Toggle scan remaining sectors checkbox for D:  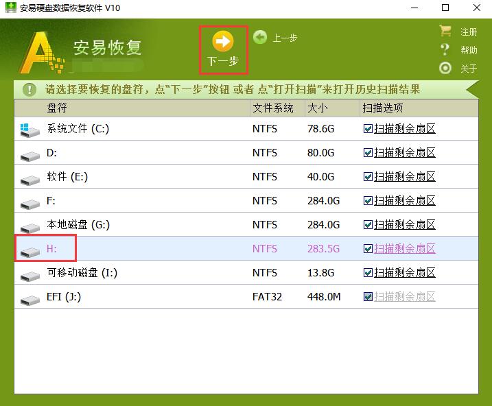[368, 153]
